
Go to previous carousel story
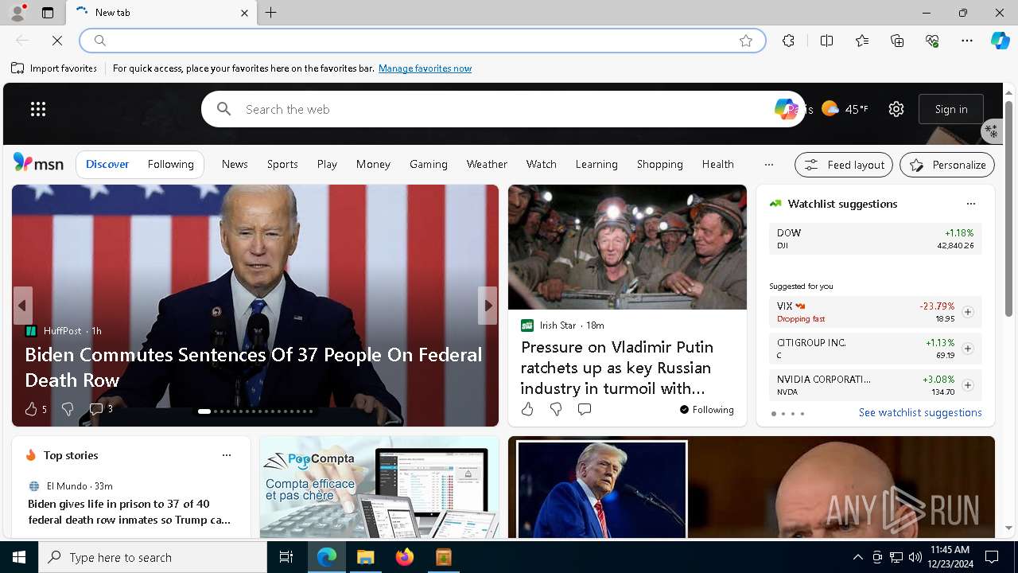[22, 306]
